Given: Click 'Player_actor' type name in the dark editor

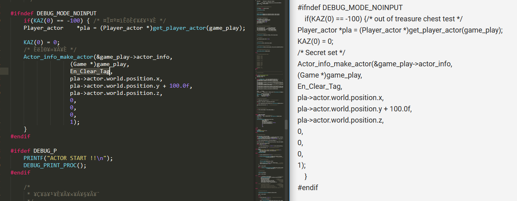Looking at the screenshot, I should (43, 28).
